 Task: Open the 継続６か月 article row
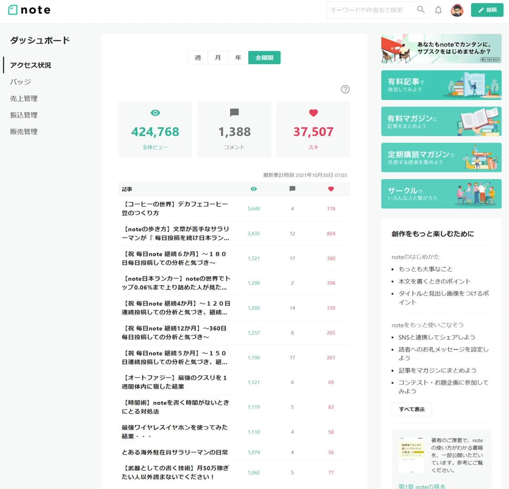(x=235, y=258)
